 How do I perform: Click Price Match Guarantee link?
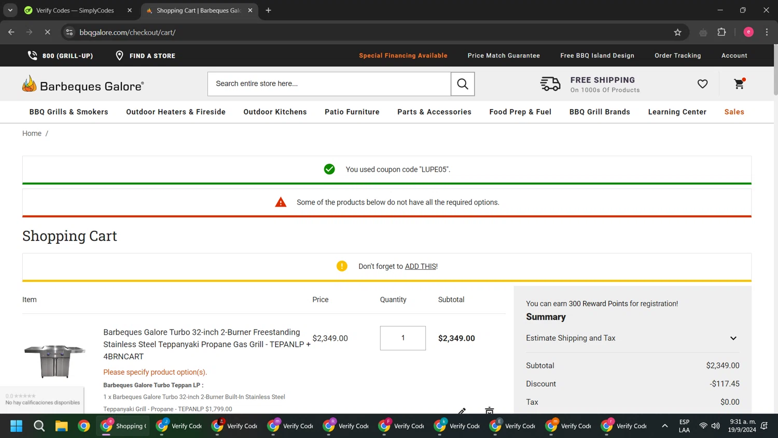coord(504,56)
